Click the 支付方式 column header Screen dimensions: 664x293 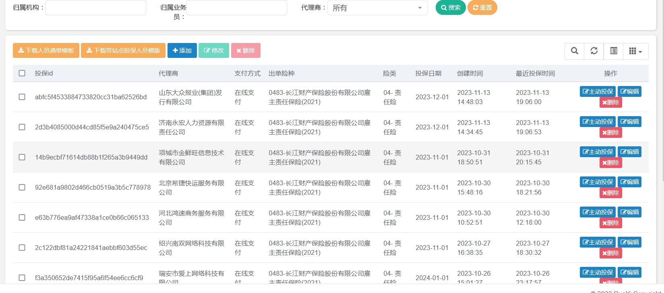(x=248, y=73)
